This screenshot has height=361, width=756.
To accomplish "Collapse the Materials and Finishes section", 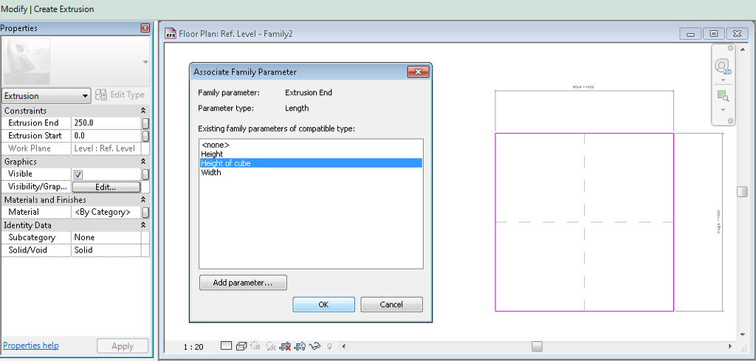I will tap(143, 199).
